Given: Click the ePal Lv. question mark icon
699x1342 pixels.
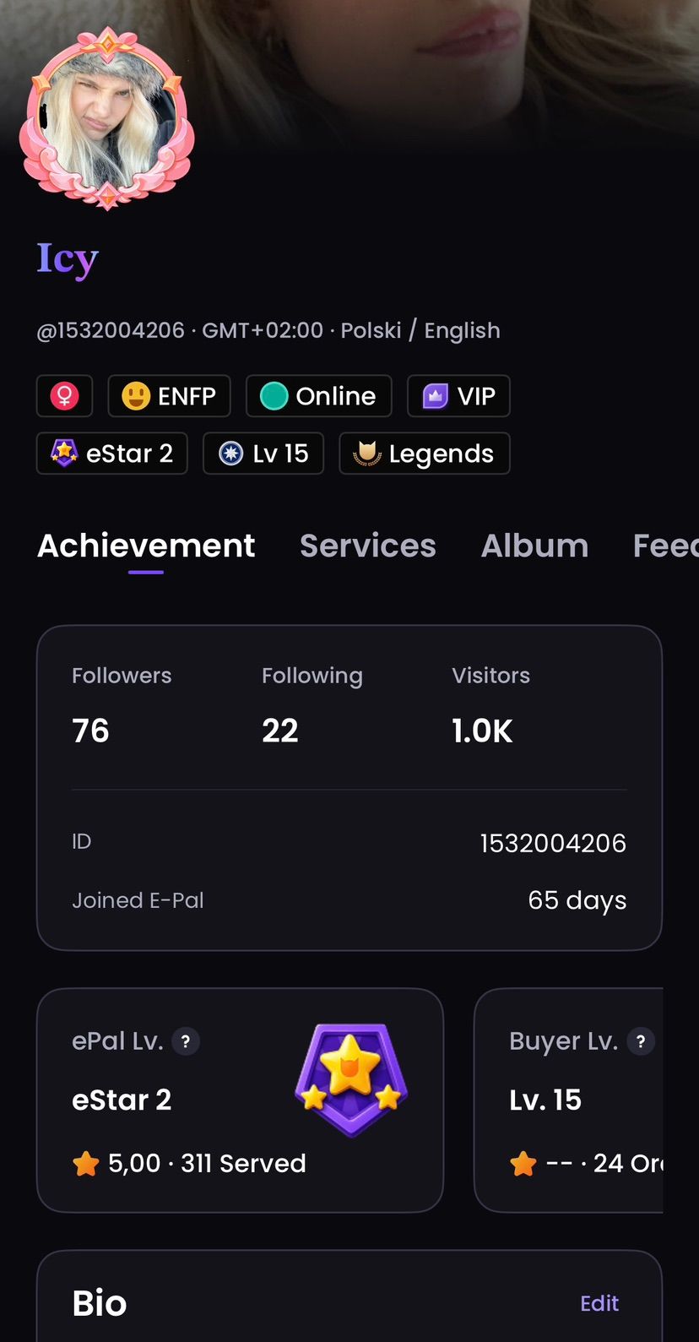Looking at the screenshot, I should point(186,1041).
